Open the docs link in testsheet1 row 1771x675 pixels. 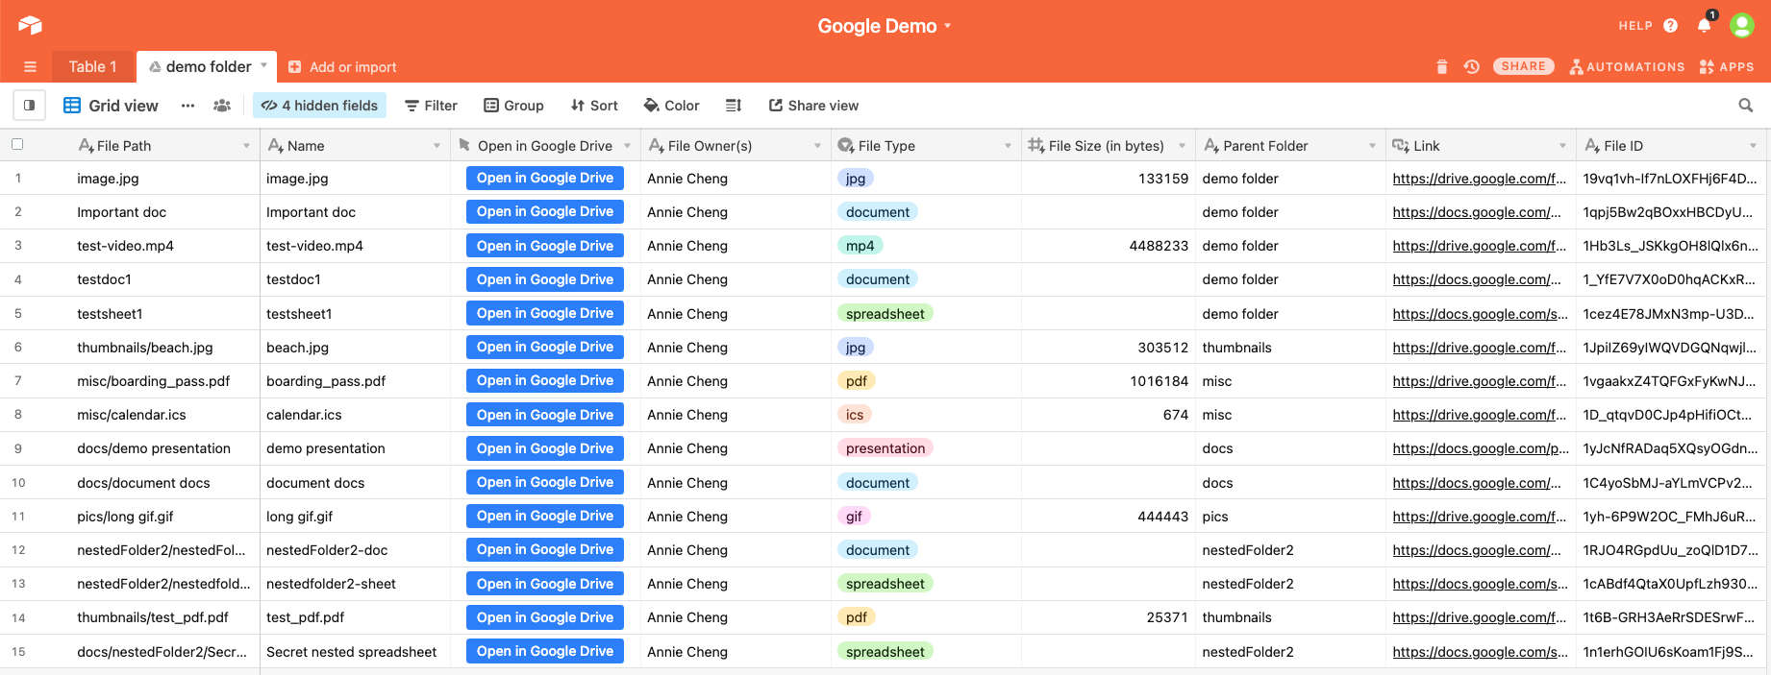point(1479,314)
